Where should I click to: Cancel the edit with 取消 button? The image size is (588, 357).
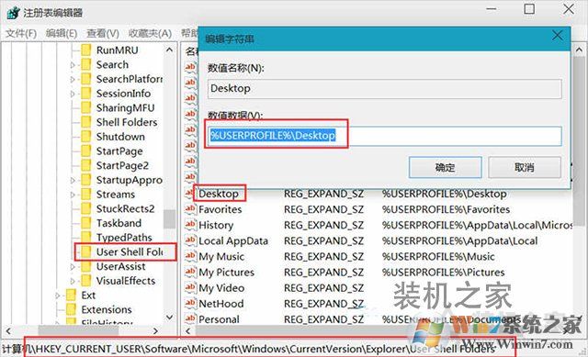coord(525,167)
